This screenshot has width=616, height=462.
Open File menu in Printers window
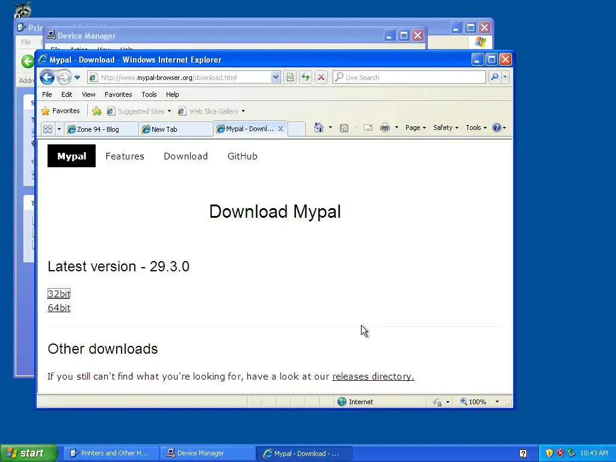[26, 42]
